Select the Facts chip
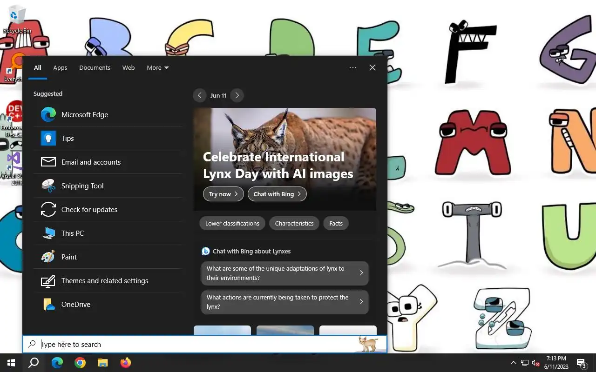This screenshot has width=596, height=372. coord(336,223)
